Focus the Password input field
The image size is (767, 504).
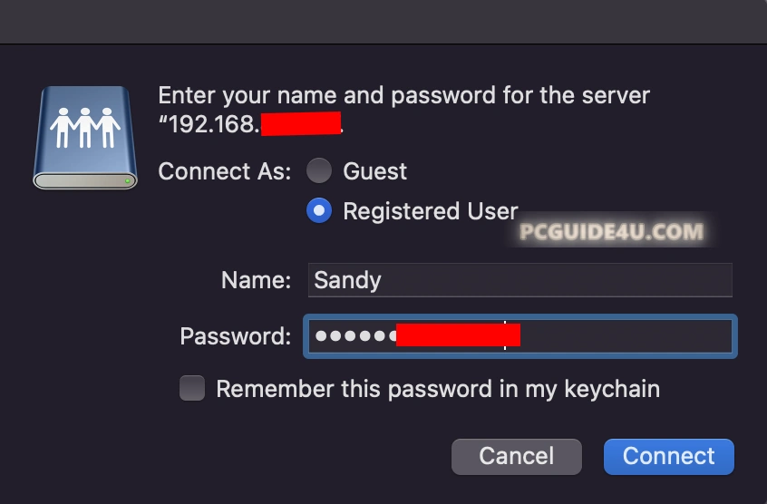(x=626, y=336)
